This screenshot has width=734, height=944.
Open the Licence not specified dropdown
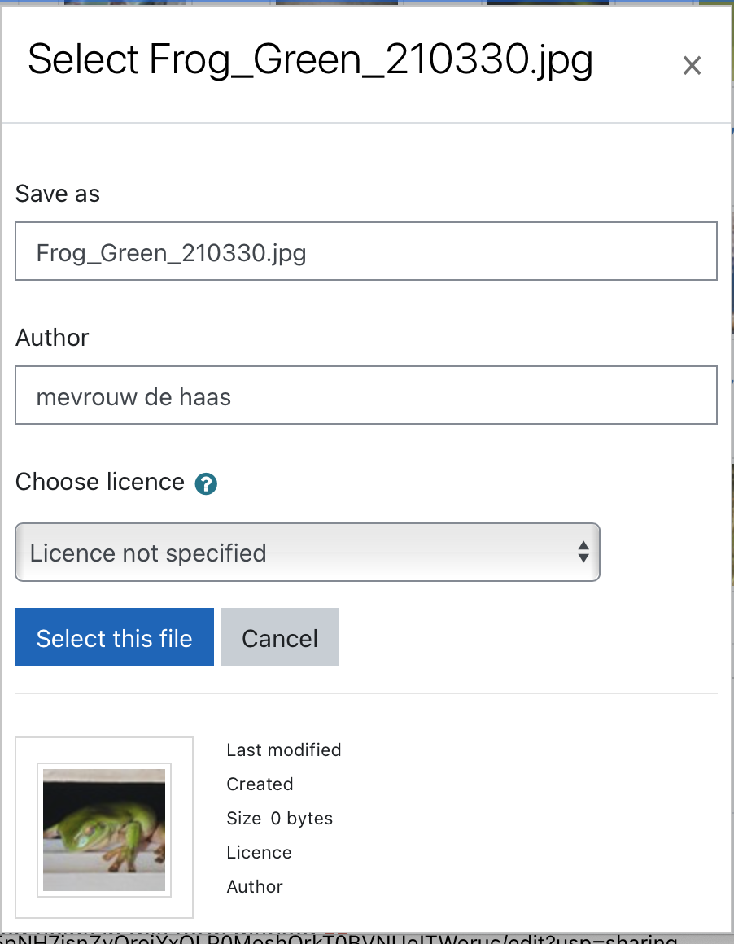click(307, 552)
